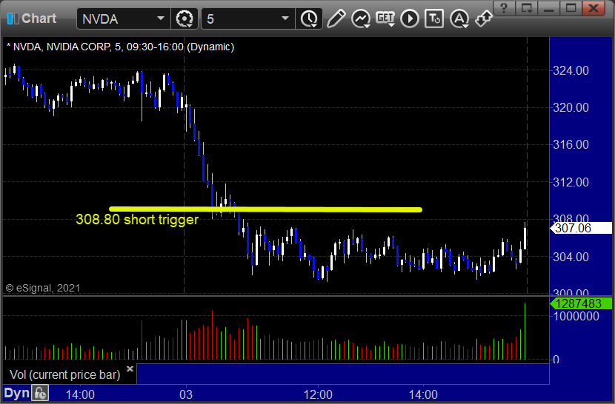The width and height of the screenshot is (615, 404).
Task: Close the Vol study panel x
Action: [130, 368]
